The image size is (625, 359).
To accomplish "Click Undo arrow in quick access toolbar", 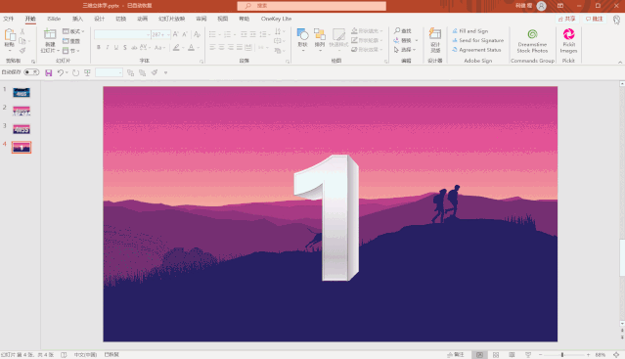I will 61,72.
